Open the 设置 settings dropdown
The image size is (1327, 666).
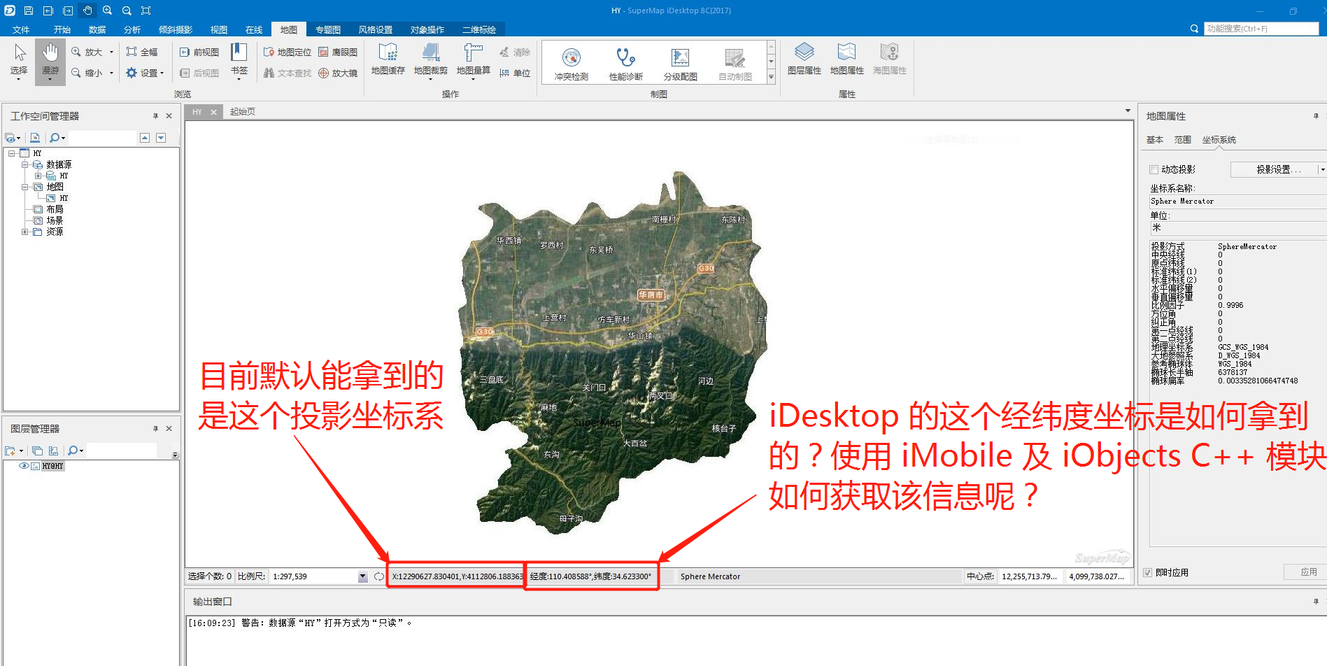tap(145, 73)
